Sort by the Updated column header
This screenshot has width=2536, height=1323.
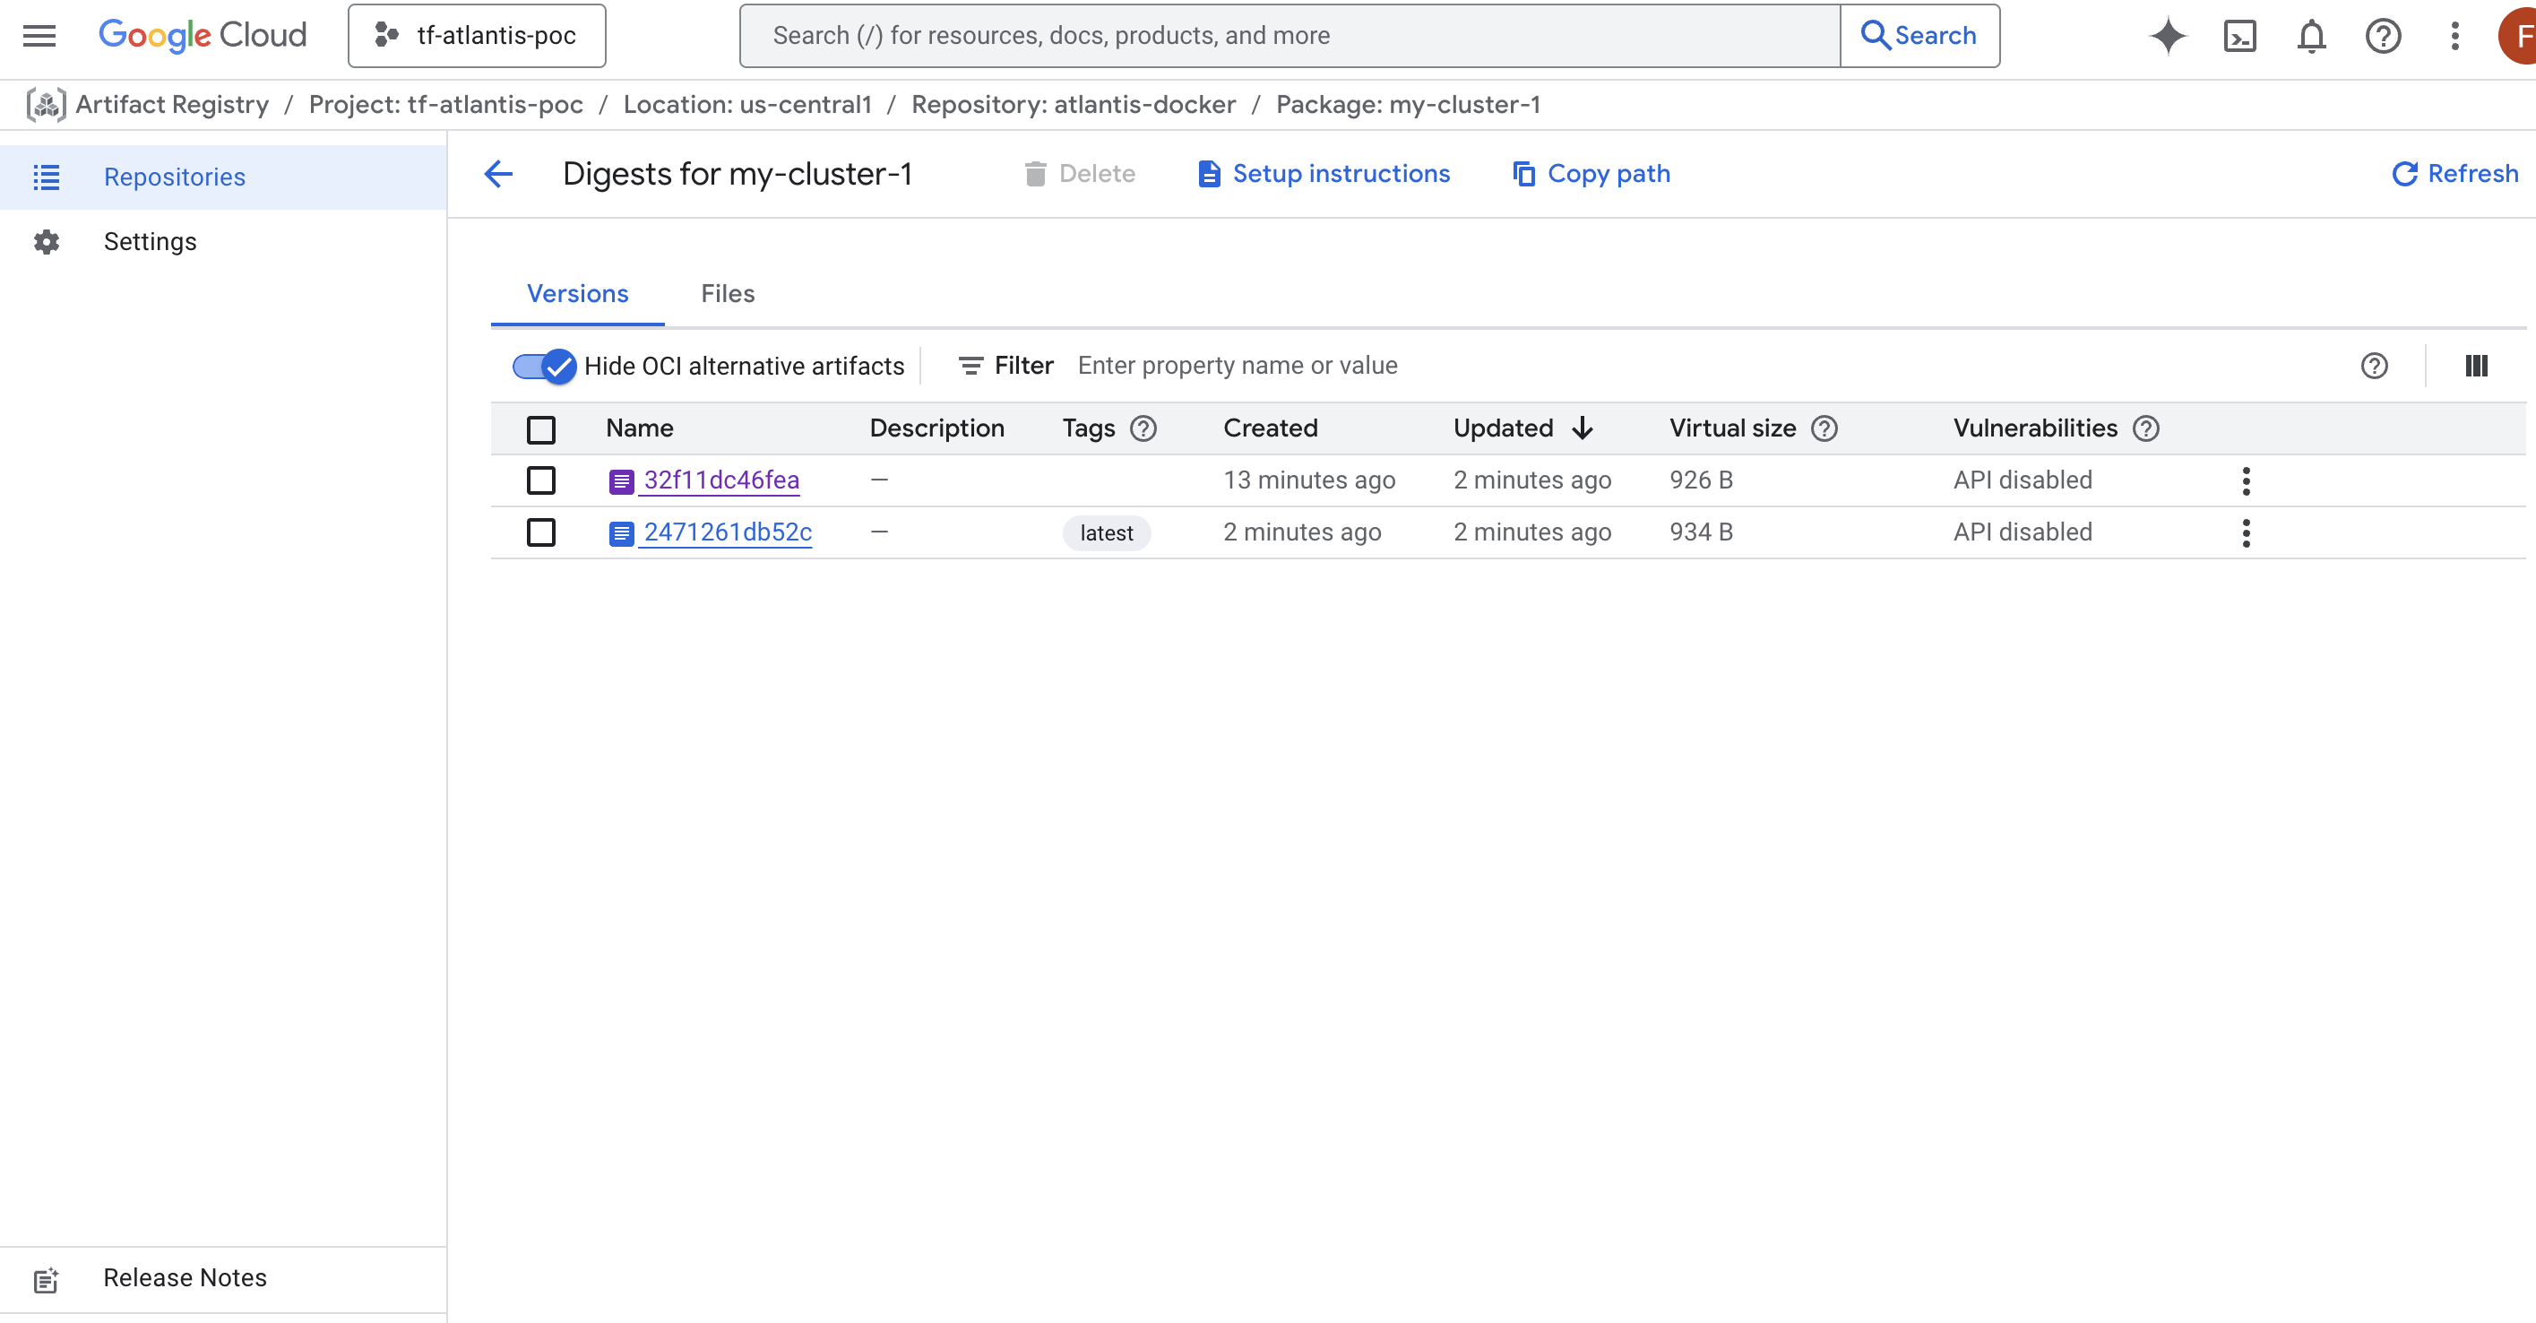pos(1504,428)
